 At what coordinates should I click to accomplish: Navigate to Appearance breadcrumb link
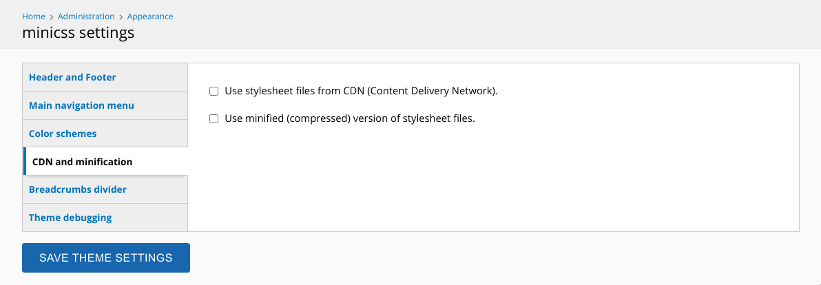pyautogui.click(x=149, y=17)
